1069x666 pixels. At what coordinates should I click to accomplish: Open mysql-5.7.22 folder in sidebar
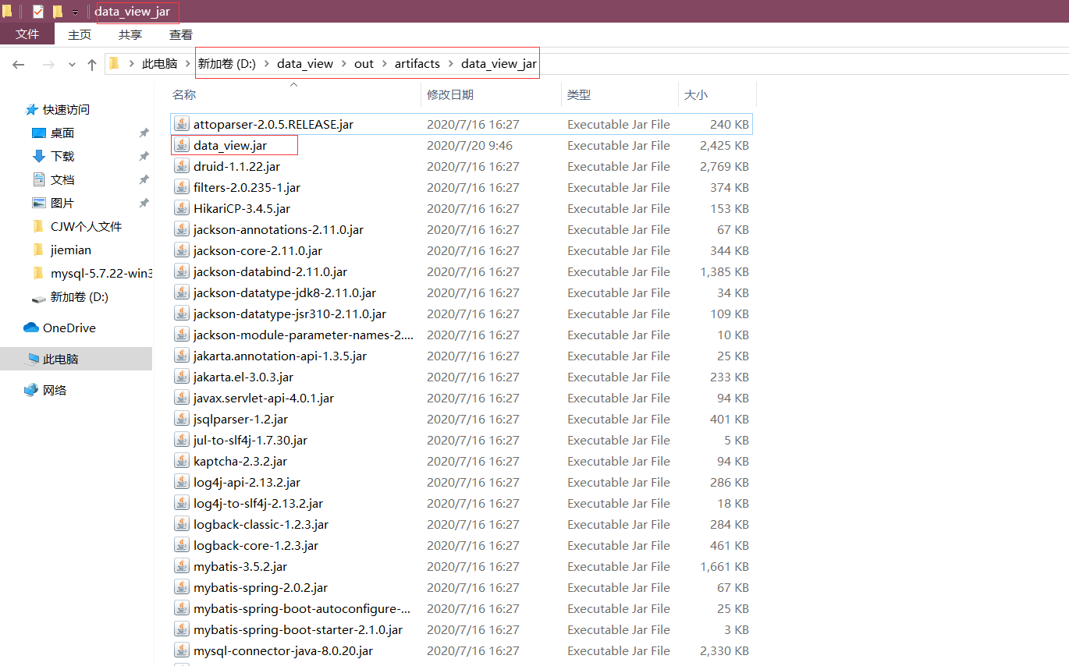coord(101,274)
